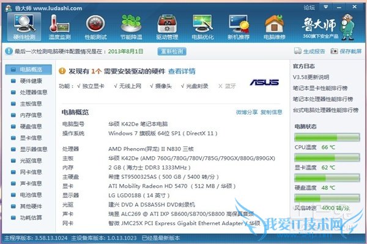This screenshot has width=367, height=244.
Task: Click 独立显卡 feature check
Action: 91,86
